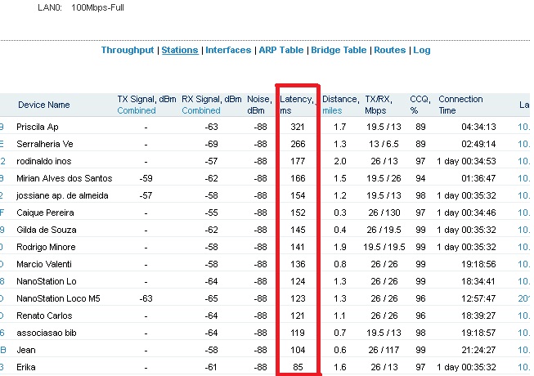The height and width of the screenshot is (376, 534).
Task: Click the TX/RX, Mbps column header
Action: tap(379, 105)
